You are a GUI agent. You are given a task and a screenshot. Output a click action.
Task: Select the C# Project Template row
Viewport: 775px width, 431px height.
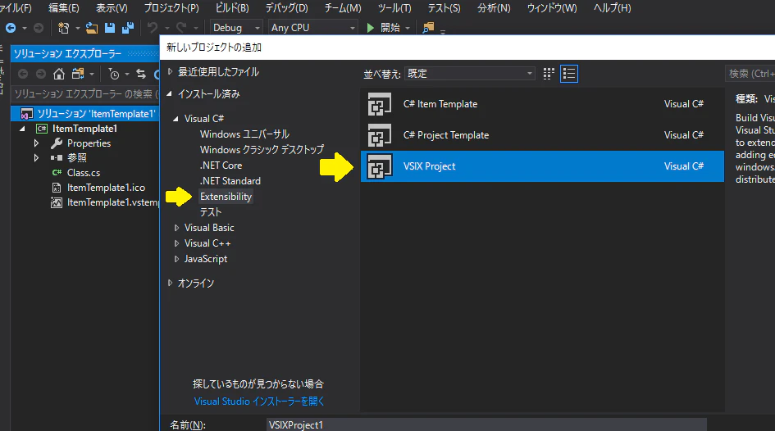542,135
